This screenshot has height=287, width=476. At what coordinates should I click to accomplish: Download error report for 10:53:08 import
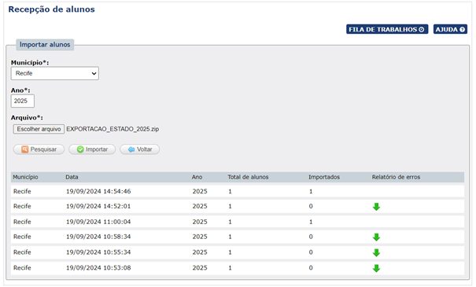[x=376, y=268]
